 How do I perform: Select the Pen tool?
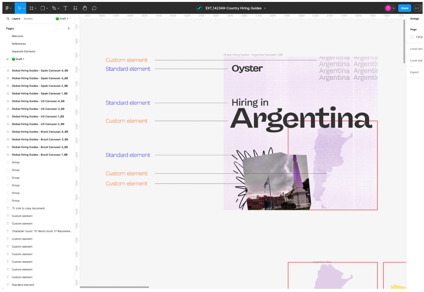pos(54,8)
